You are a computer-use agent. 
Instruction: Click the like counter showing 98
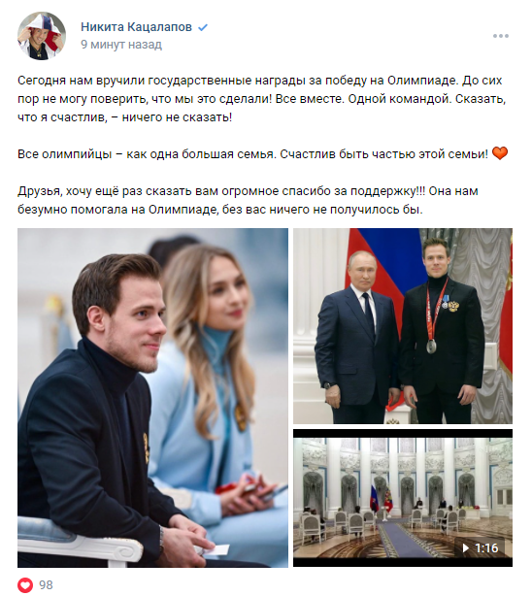tap(46, 584)
